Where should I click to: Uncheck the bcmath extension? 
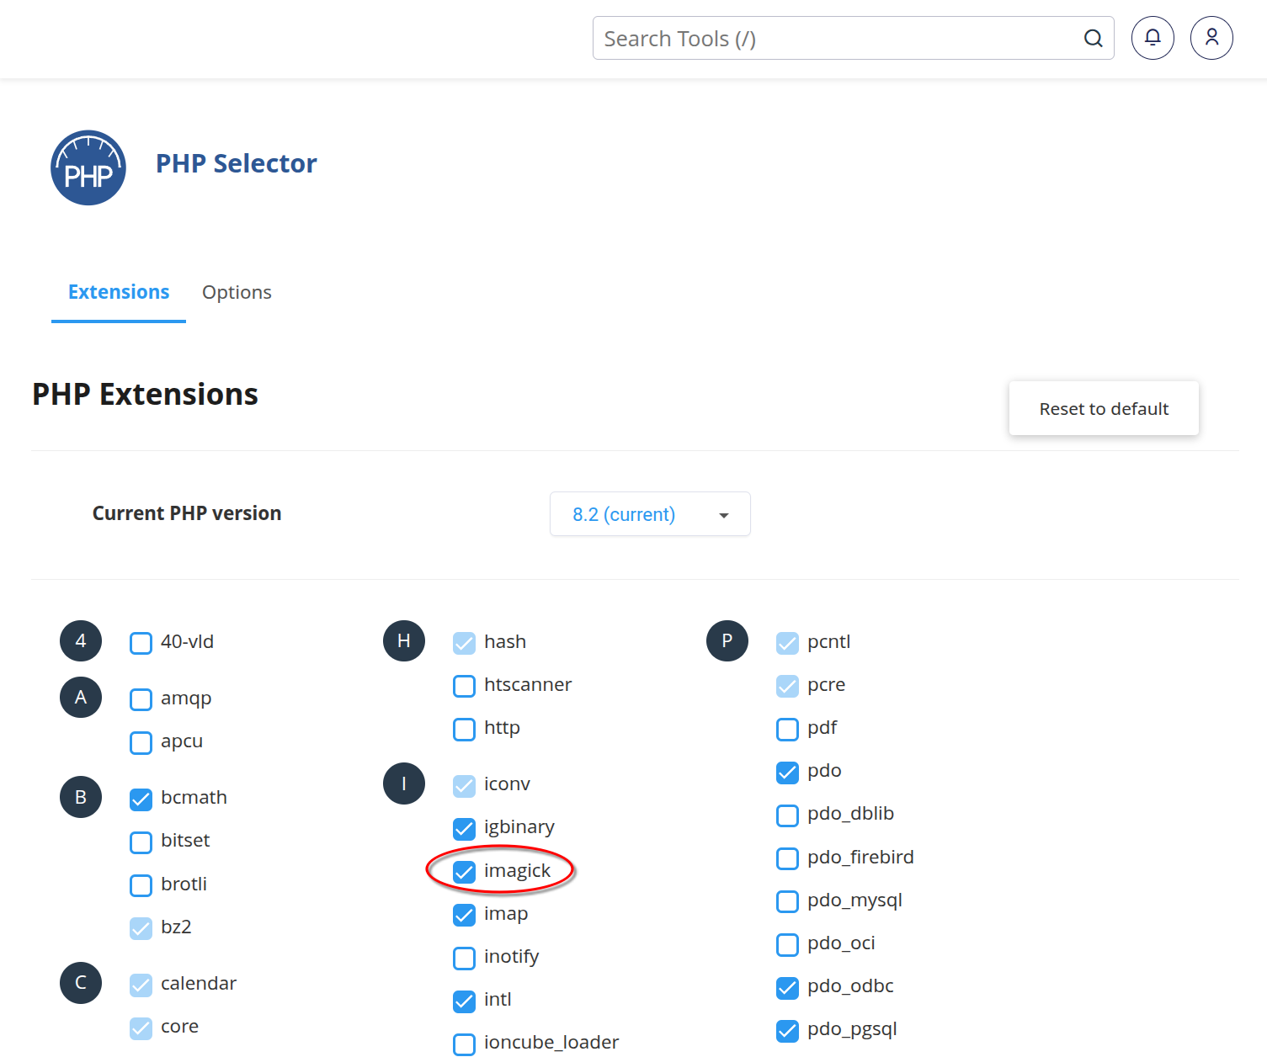click(141, 799)
